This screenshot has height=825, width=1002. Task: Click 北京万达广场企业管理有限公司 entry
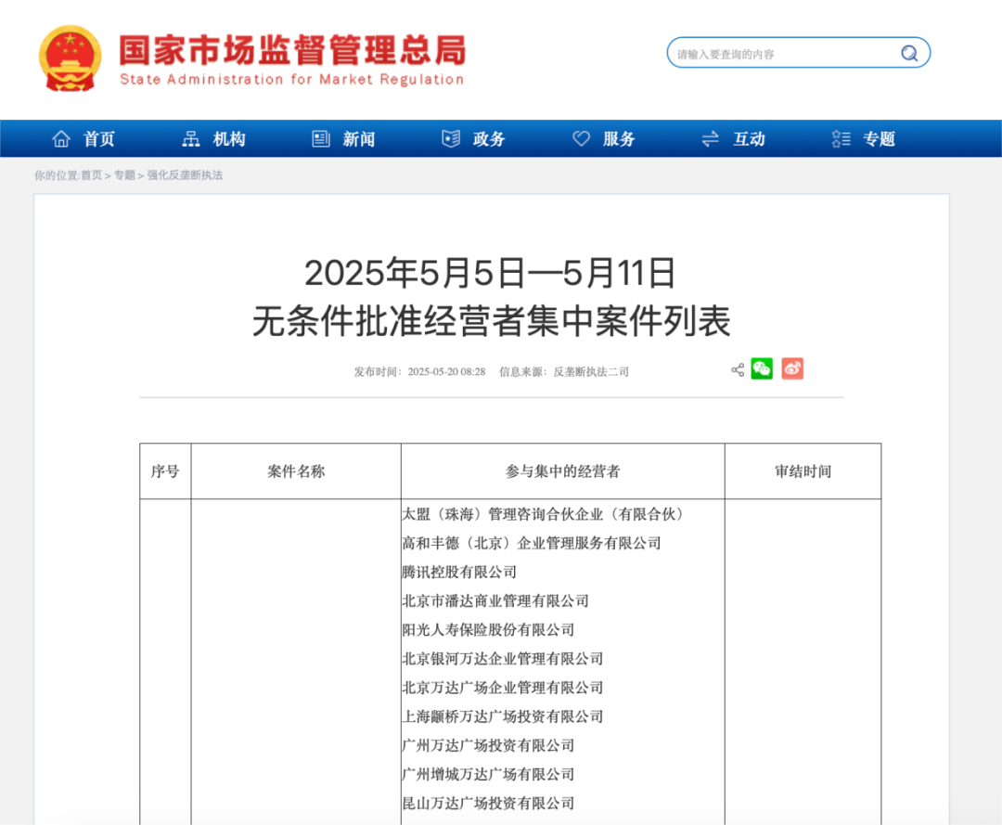point(503,688)
